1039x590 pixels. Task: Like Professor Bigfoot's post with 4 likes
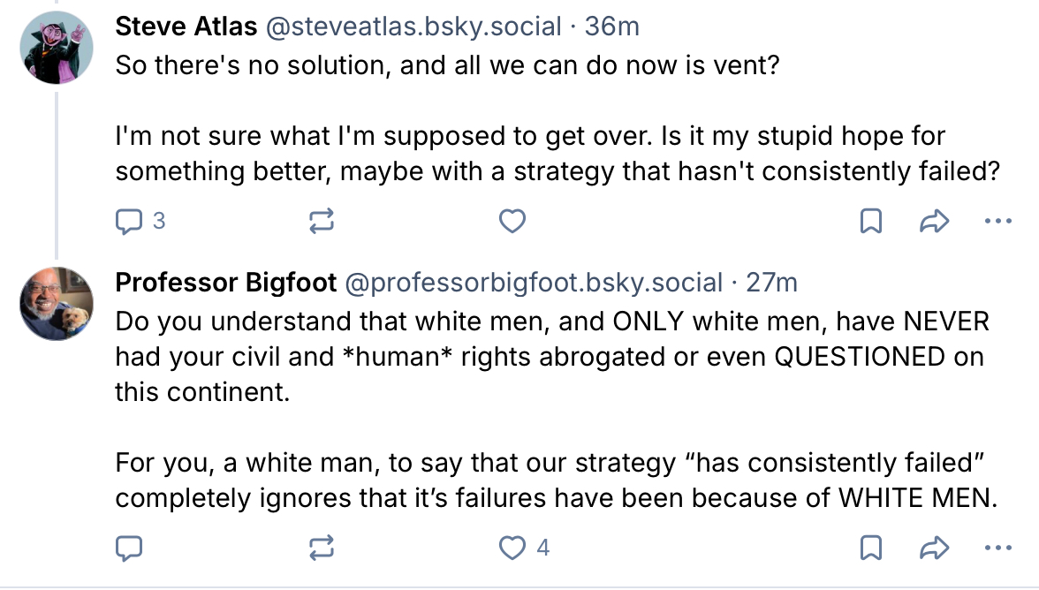512,548
